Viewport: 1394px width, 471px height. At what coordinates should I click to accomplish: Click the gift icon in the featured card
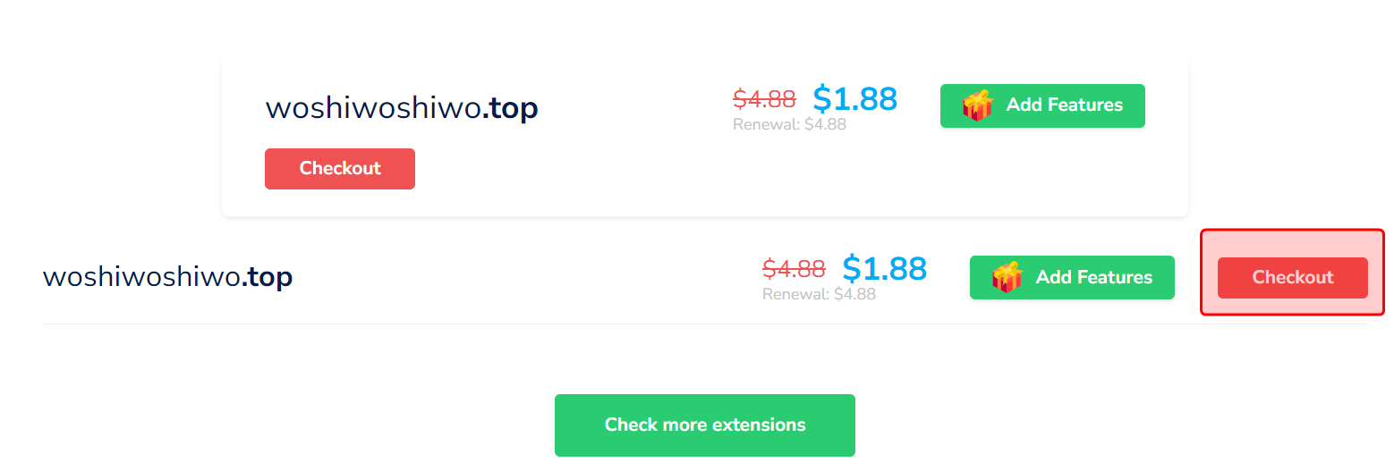coord(978,105)
